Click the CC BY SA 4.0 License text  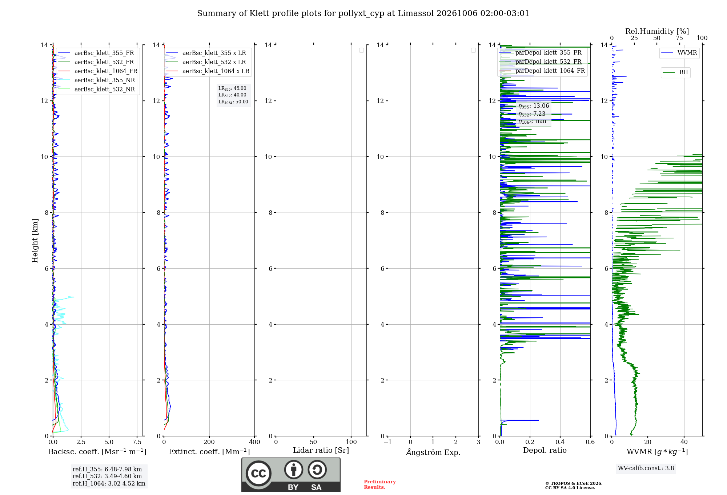point(570,488)
